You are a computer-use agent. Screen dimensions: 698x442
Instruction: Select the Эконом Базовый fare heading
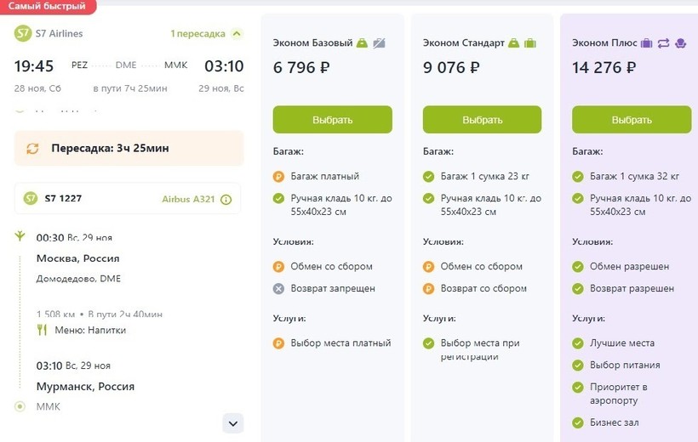click(x=312, y=43)
